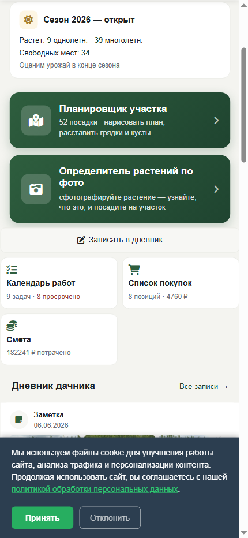The image size is (248, 538).
Task: Click the sun icon beside Сезон 2026
Action: 28,20
